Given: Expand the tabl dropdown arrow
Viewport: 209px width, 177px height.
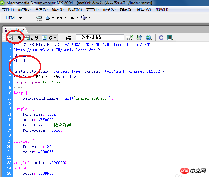Looking at the screenshot, I should click(65, 18).
